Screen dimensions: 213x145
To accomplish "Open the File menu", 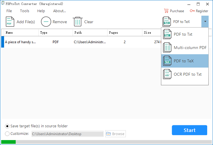I will click(9, 11).
